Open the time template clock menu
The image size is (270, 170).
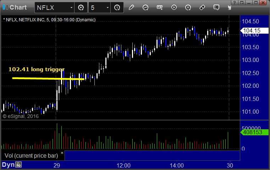(x=117, y=7)
